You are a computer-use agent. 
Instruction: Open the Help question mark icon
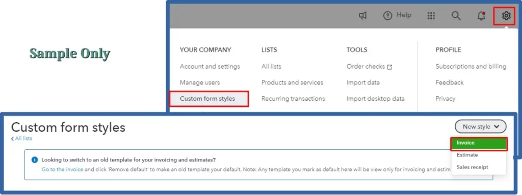pyautogui.click(x=388, y=16)
